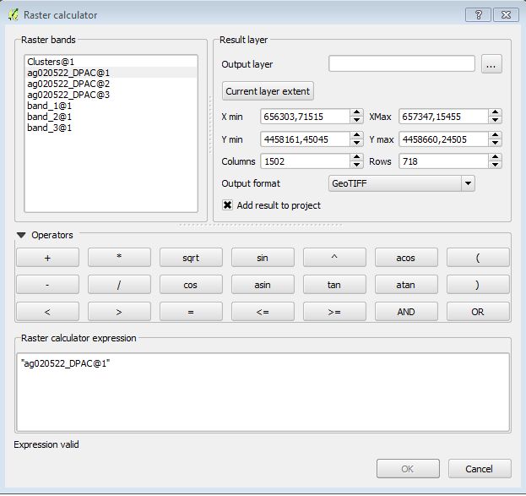Collapse the Operators section
The width and height of the screenshot is (526, 496).
(21, 235)
